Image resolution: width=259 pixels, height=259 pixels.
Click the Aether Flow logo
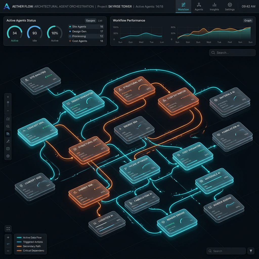[x=7, y=6]
